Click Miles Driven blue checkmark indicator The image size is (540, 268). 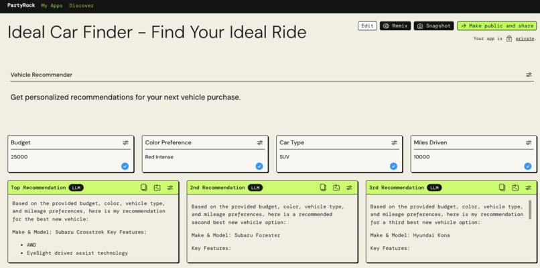click(x=528, y=166)
